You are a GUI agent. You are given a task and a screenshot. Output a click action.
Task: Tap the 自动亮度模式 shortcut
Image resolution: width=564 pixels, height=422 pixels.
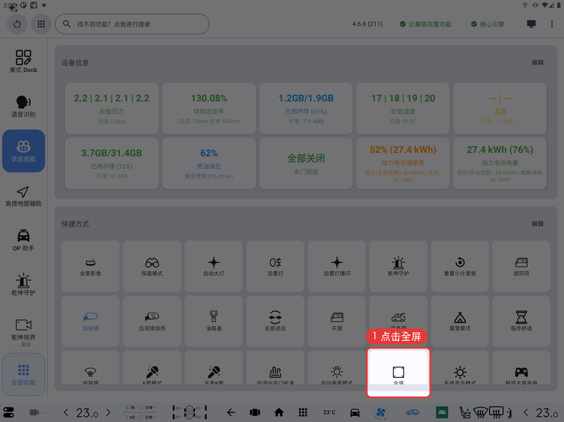337,368
